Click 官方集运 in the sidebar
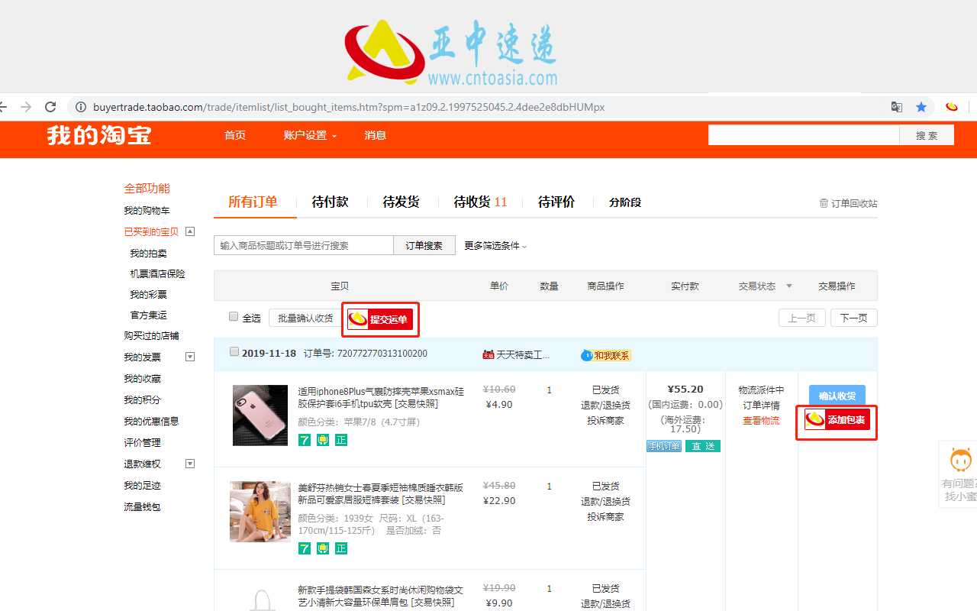This screenshot has height=611, width=977. click(148, 315)
